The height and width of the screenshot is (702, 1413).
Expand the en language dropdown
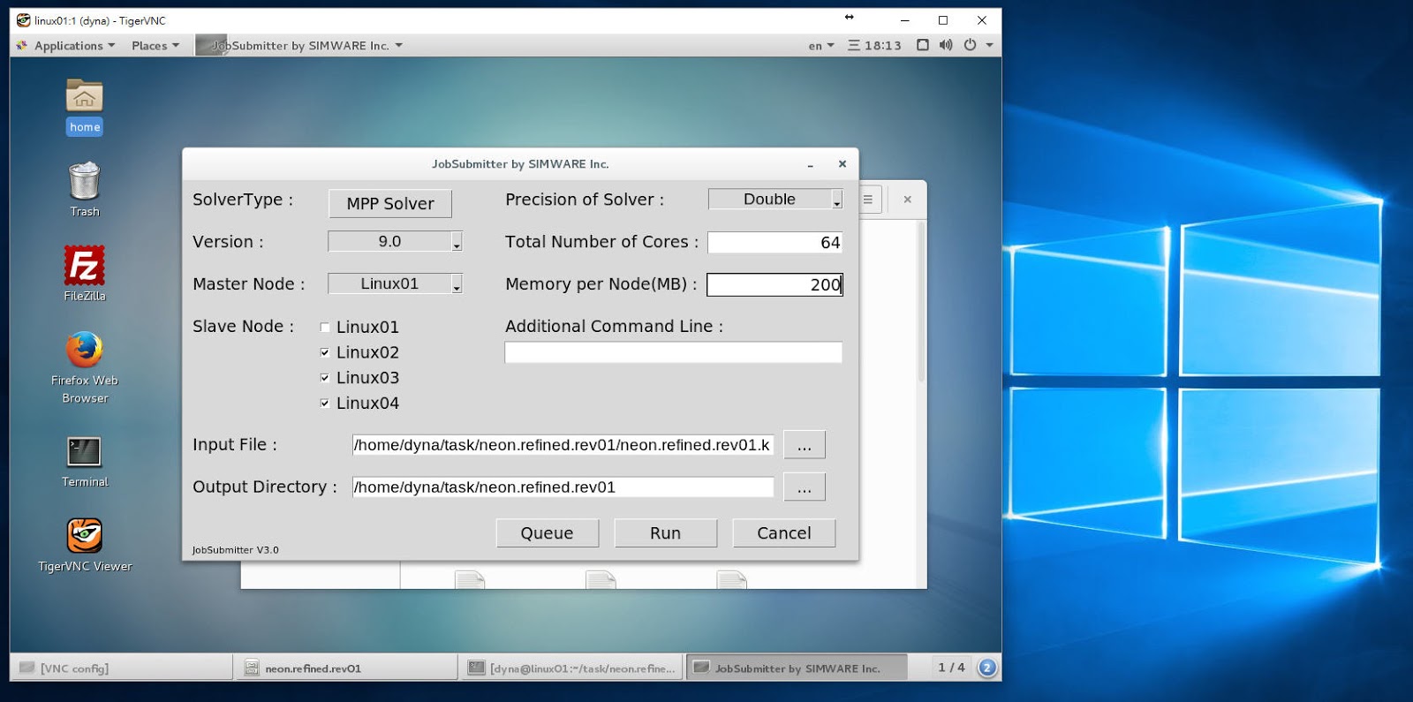(x=820, y=45)
